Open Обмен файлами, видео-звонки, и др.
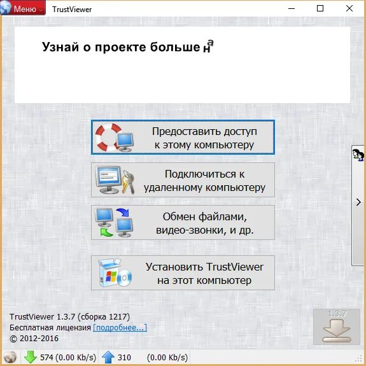 [183, 222]
